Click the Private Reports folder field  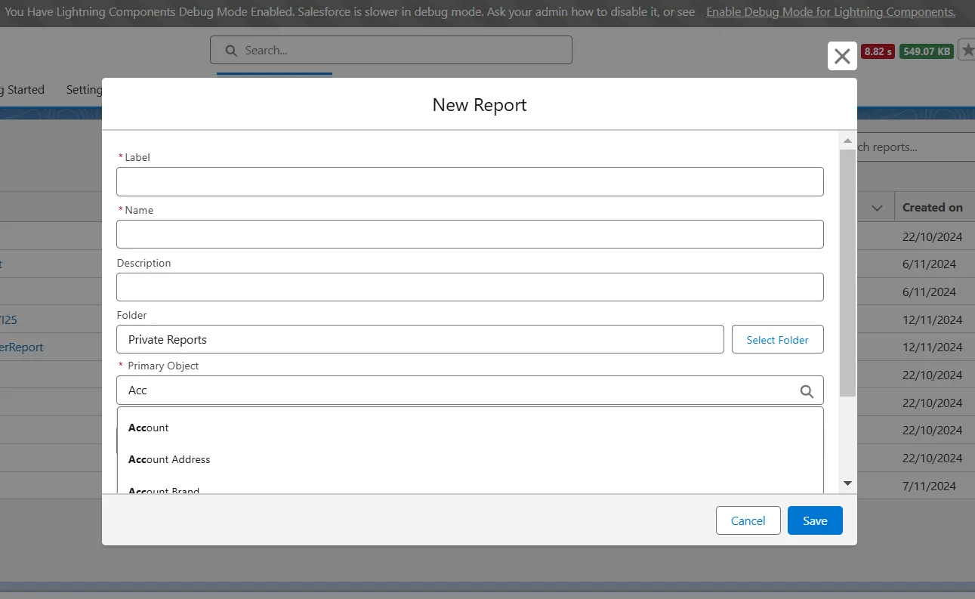420,340
